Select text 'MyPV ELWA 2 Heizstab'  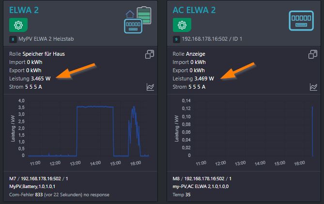[x=46, y=39]
